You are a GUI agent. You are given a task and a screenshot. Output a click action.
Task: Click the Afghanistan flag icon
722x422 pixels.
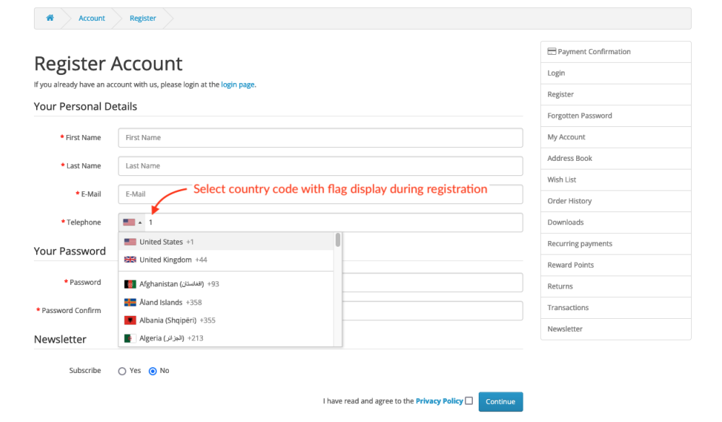tap(130, 284)
